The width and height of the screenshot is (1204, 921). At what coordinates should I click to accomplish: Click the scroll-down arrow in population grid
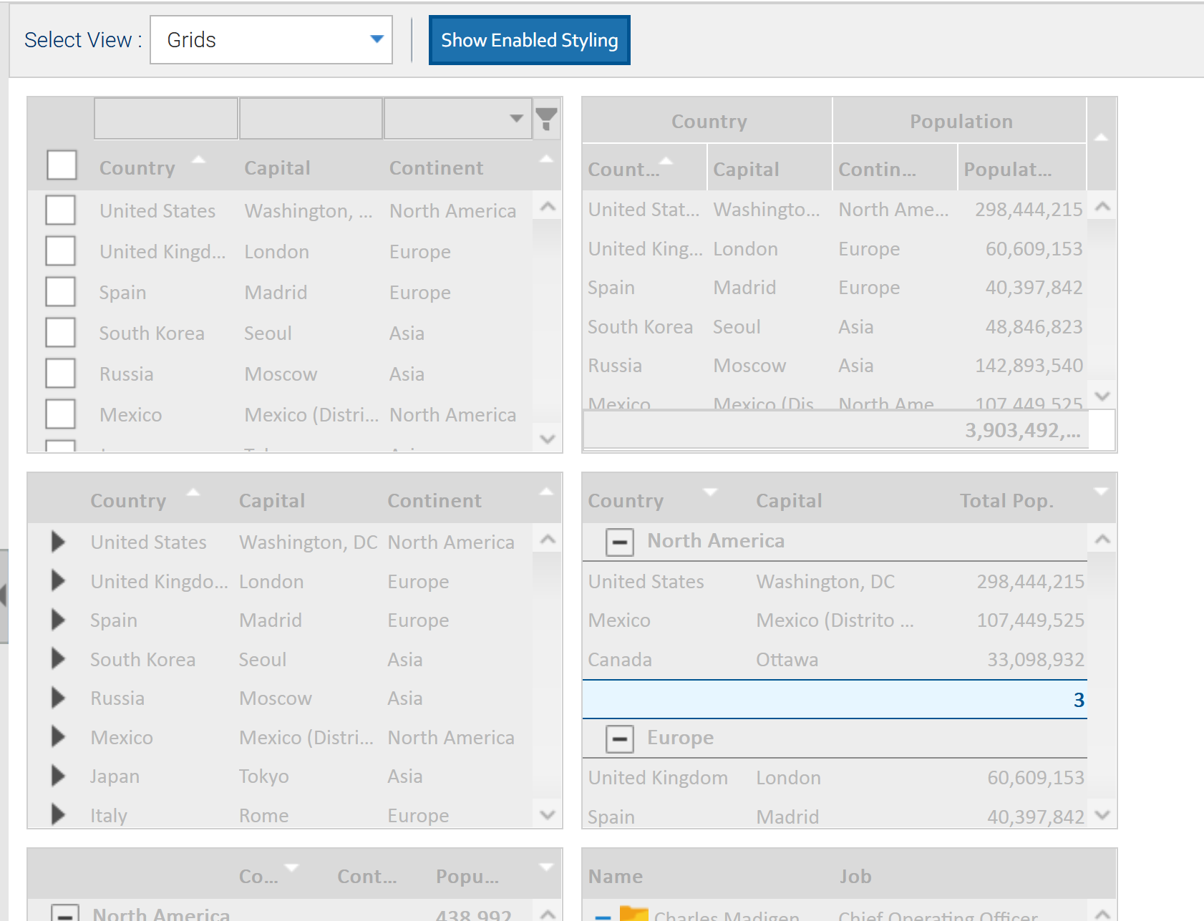(x=1102, y=396)
